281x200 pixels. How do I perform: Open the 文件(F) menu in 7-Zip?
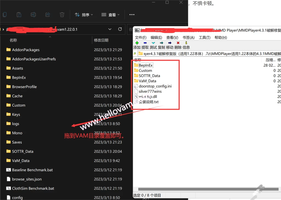click(140, 37)
